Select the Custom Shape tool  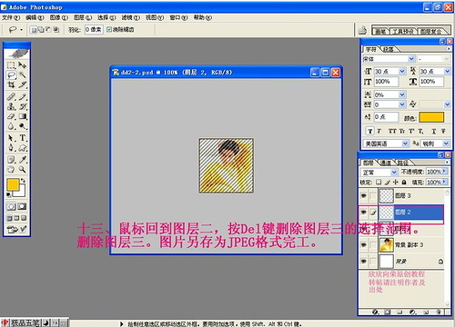(23, 148)
